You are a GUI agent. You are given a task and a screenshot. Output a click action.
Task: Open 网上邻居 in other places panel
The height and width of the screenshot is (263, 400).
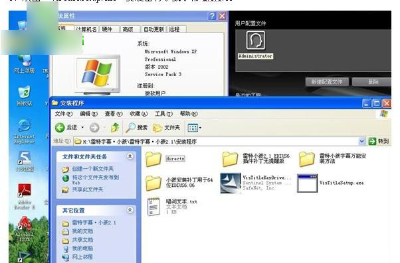82,257
